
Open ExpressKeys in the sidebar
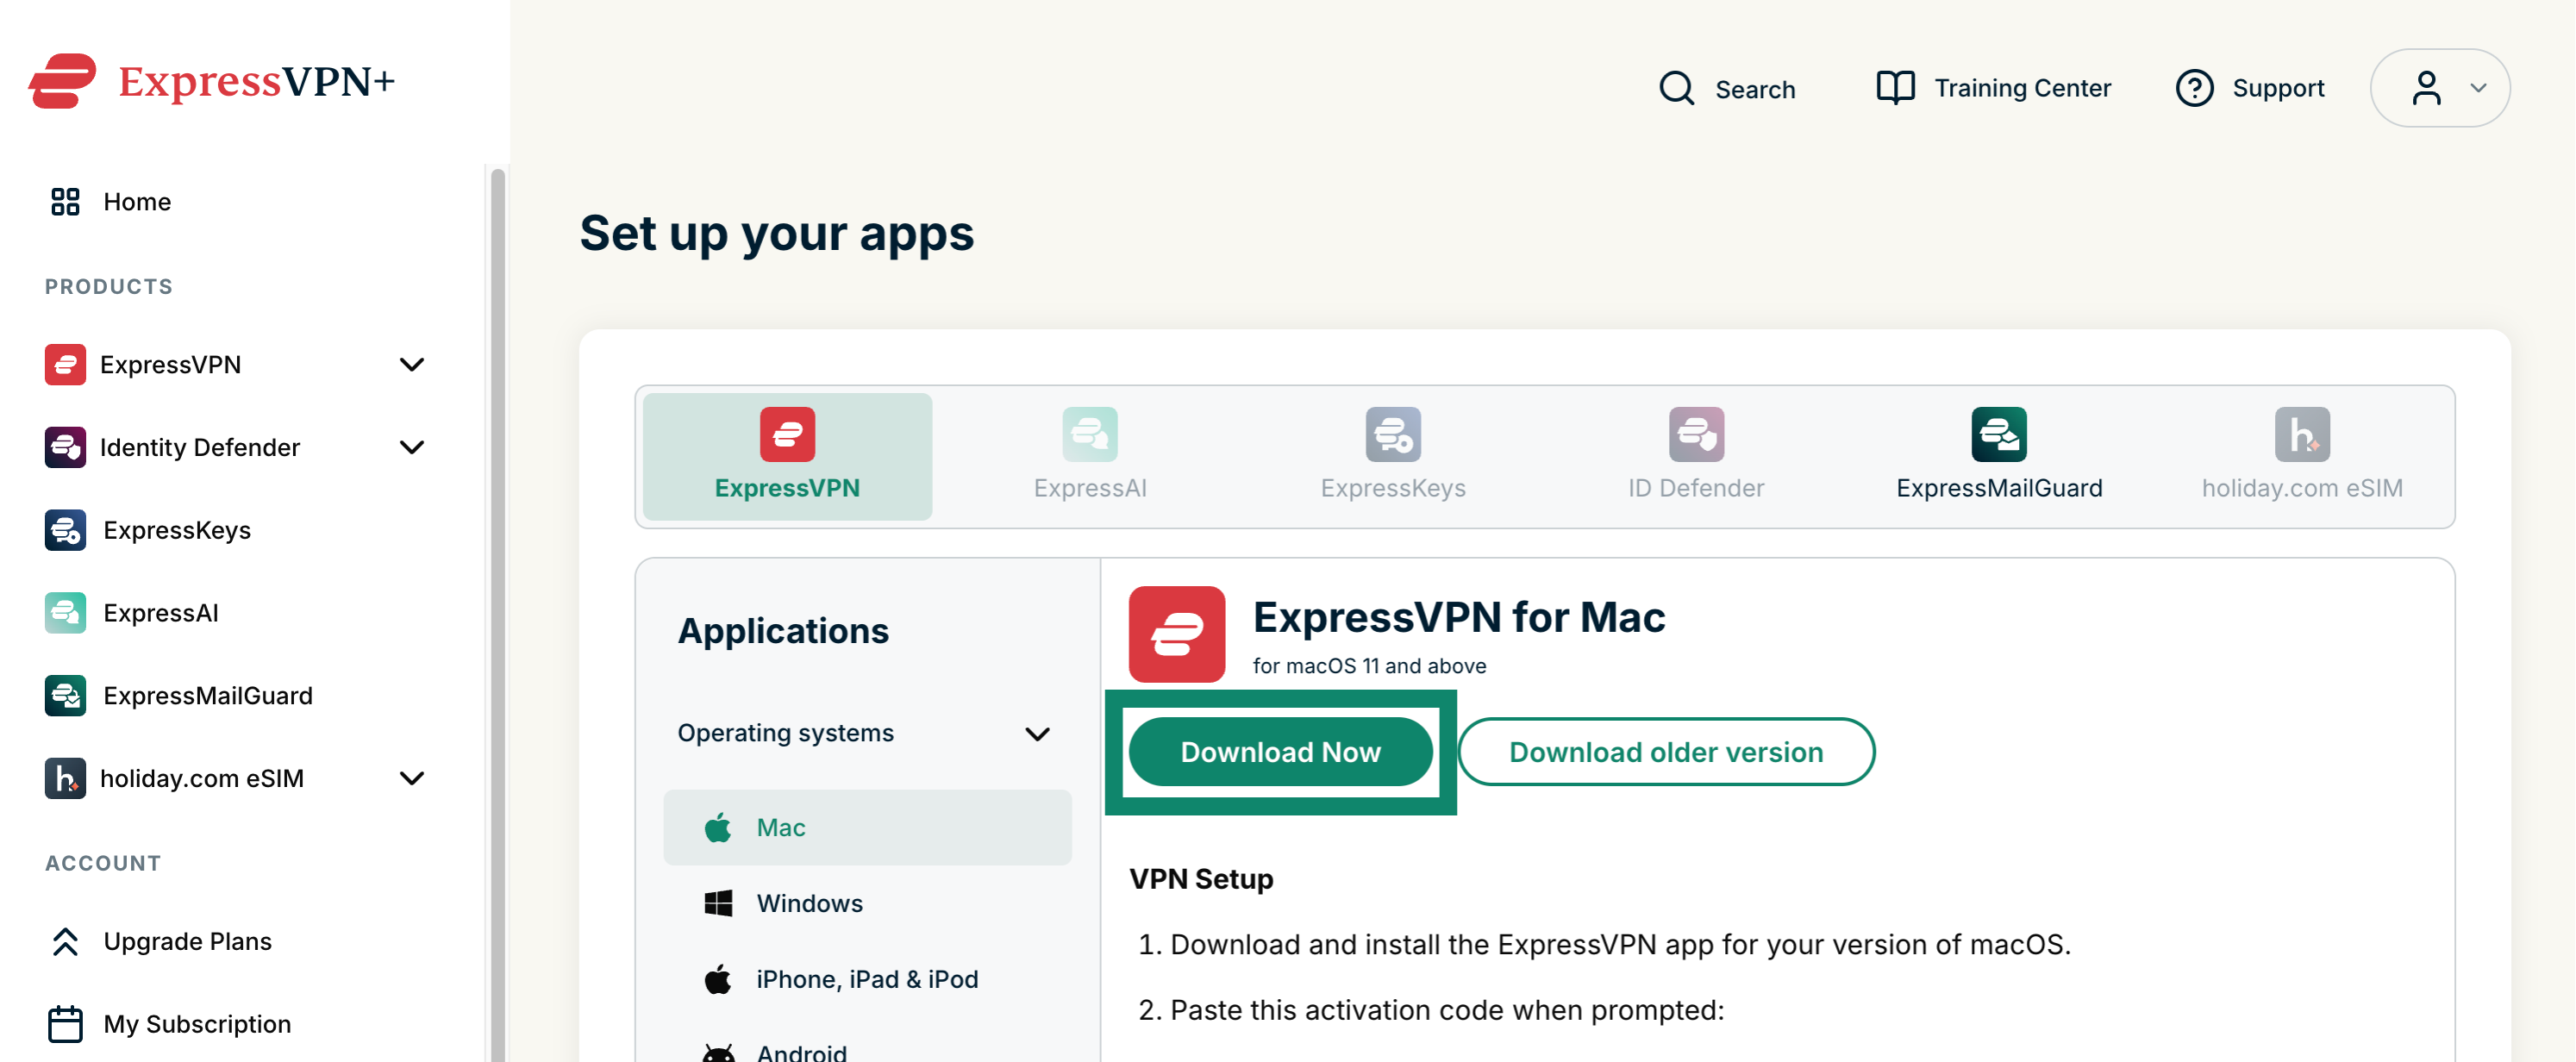(x=177, y=530)
